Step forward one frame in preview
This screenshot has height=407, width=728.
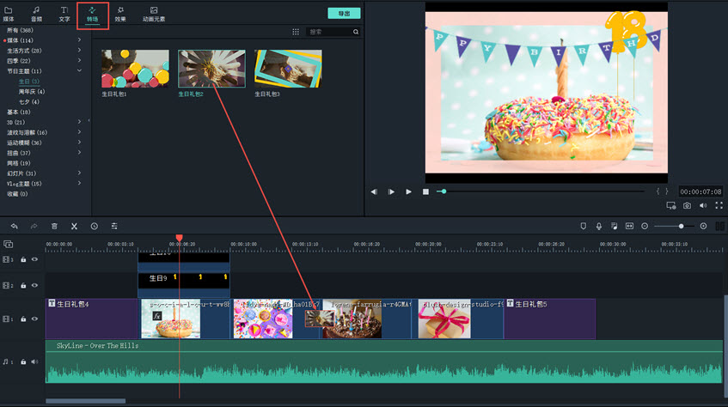point(391,191)
